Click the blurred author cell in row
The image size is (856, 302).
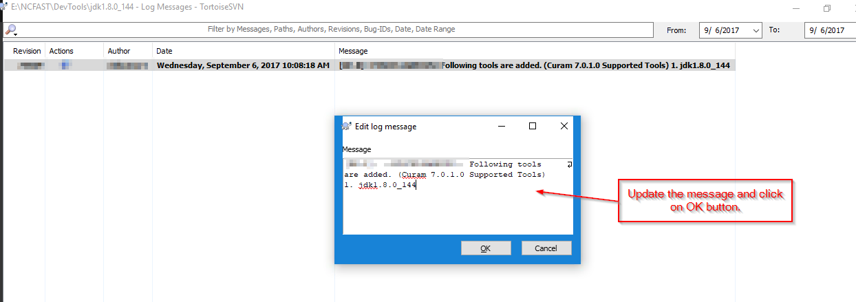pyautogui.click(x=127, y=66)
